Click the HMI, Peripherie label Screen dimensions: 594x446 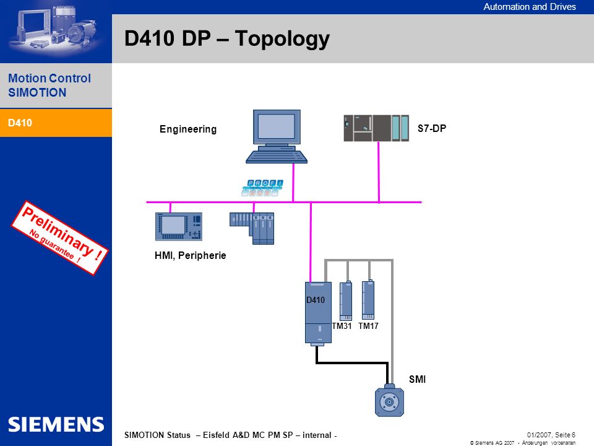pos(190,256)
